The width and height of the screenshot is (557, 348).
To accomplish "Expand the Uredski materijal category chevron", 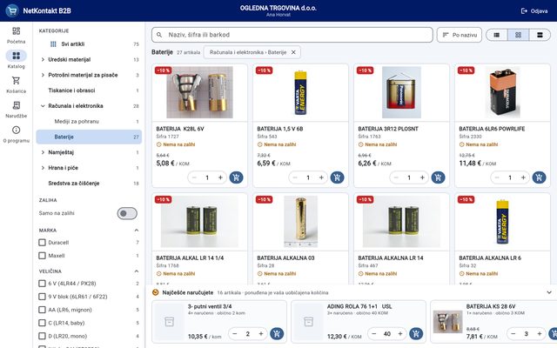I will (43, 60).
